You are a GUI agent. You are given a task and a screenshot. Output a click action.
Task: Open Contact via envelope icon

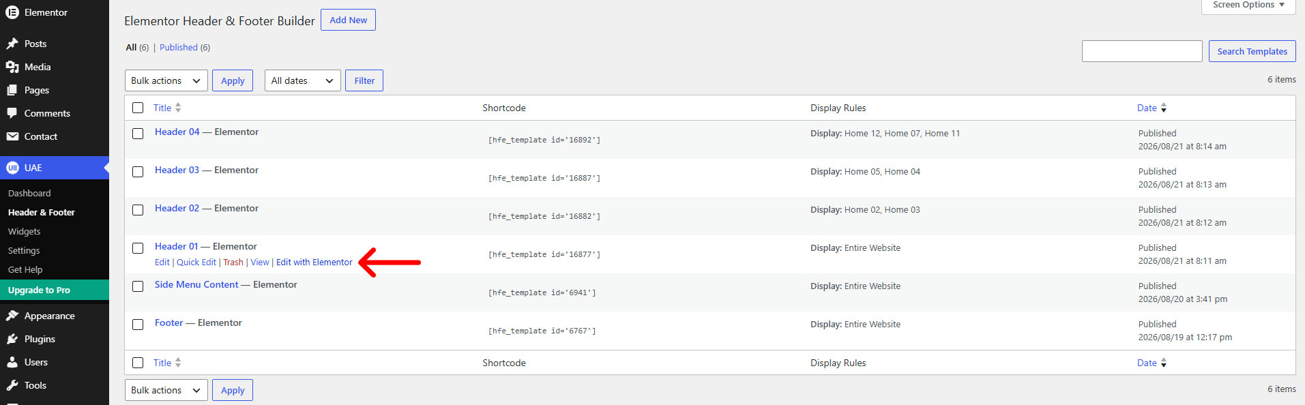pos(12,136)
